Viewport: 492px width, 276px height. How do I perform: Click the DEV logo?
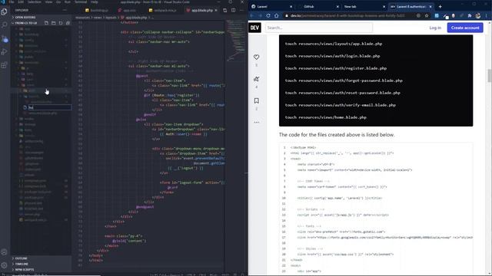[x=254, y=28]
